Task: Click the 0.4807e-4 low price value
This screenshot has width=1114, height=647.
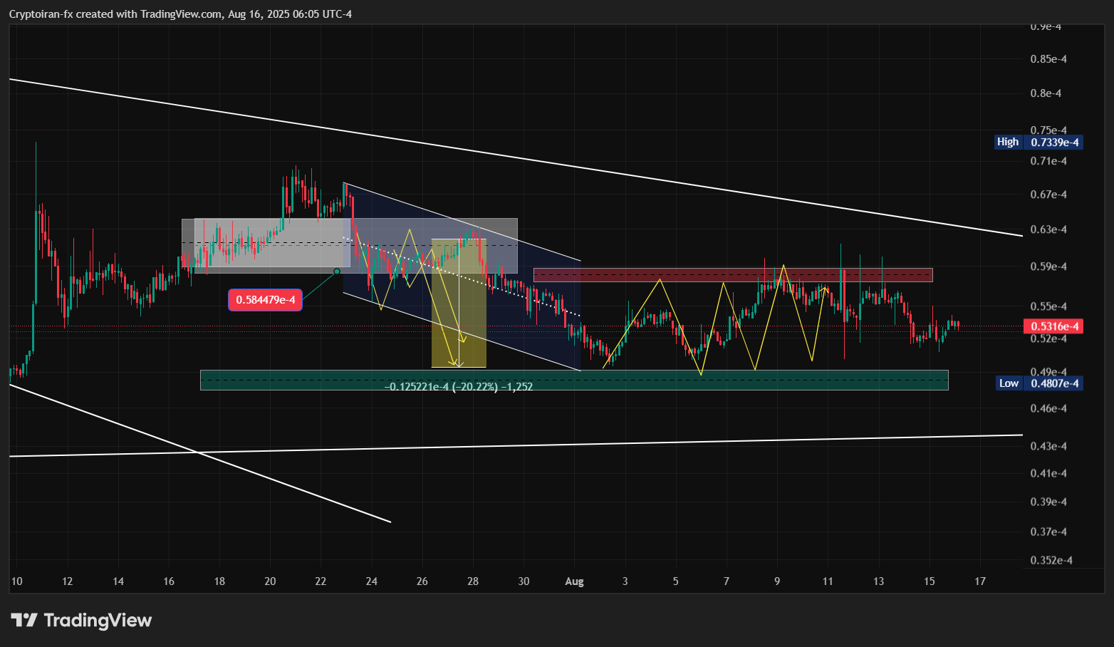Action: tap(1054, 383)
